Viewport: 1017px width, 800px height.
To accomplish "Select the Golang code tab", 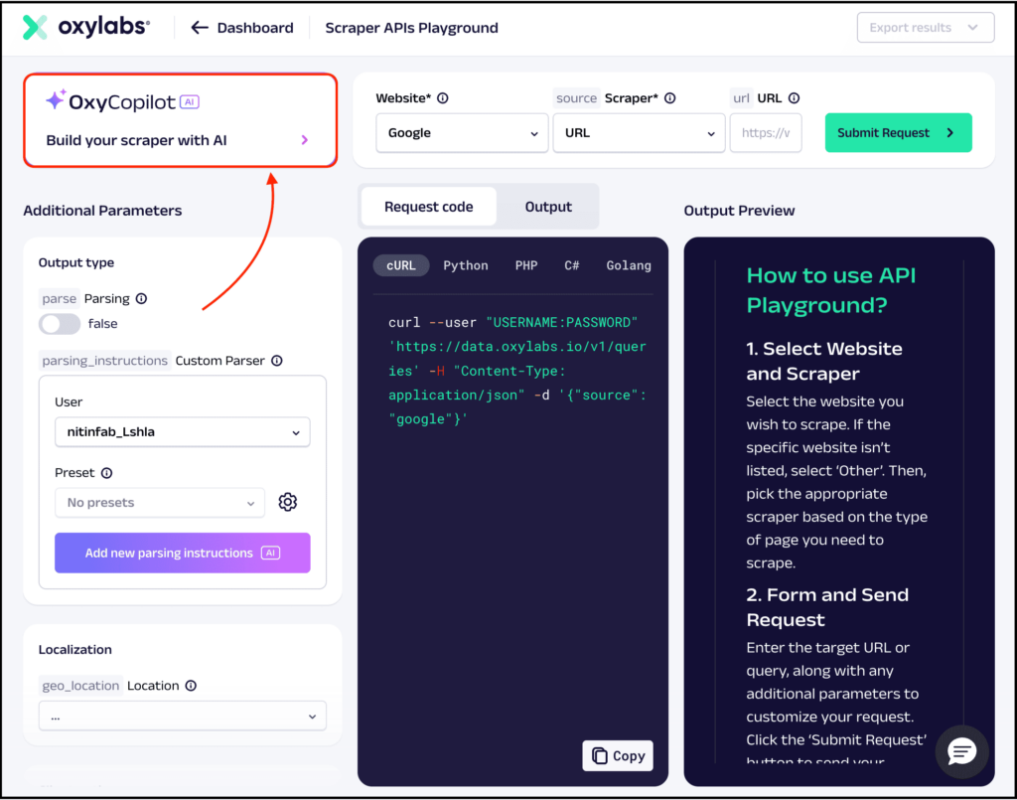I will 629,265.
